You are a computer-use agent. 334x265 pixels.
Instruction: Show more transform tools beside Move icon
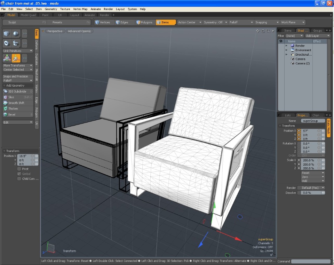(x=25, y=58)
